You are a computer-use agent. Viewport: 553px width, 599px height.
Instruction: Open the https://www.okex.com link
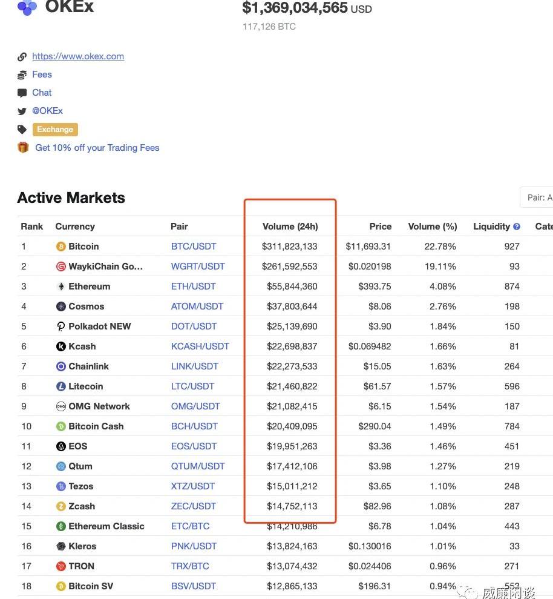(78, 56)
